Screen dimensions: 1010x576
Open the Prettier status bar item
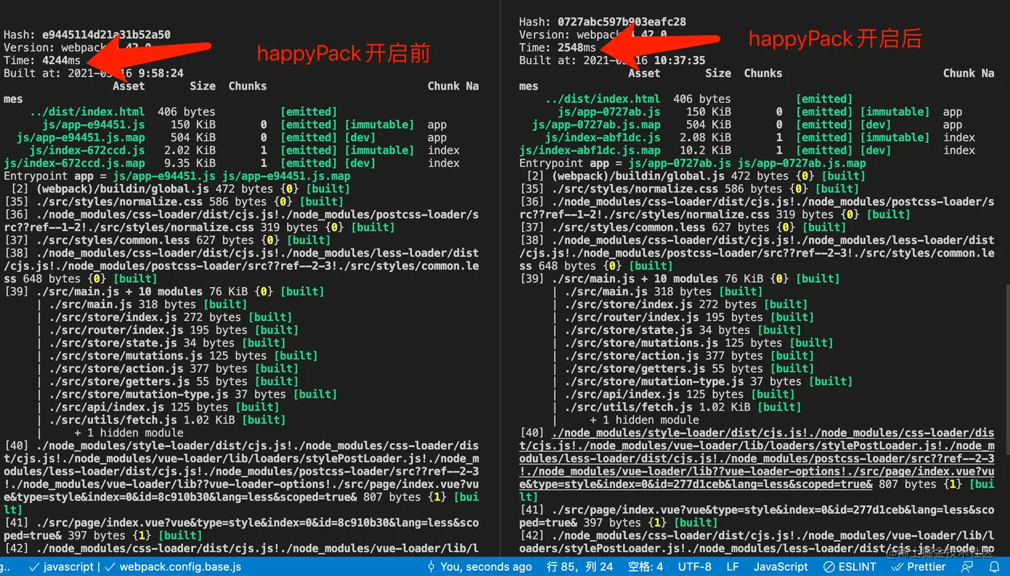tap(918, 567)
